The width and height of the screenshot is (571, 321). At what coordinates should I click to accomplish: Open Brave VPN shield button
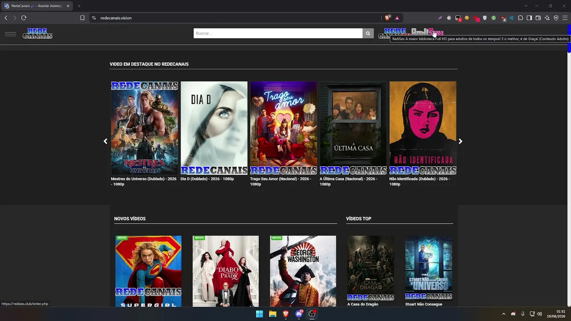click(x=556, y=18)
